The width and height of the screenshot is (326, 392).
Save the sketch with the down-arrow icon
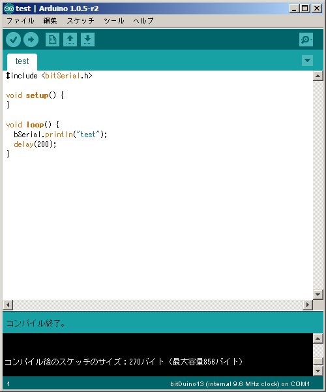pos(87,39)
